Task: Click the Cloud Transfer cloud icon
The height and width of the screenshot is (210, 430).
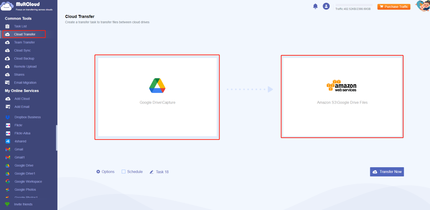Action: [7, 34]
